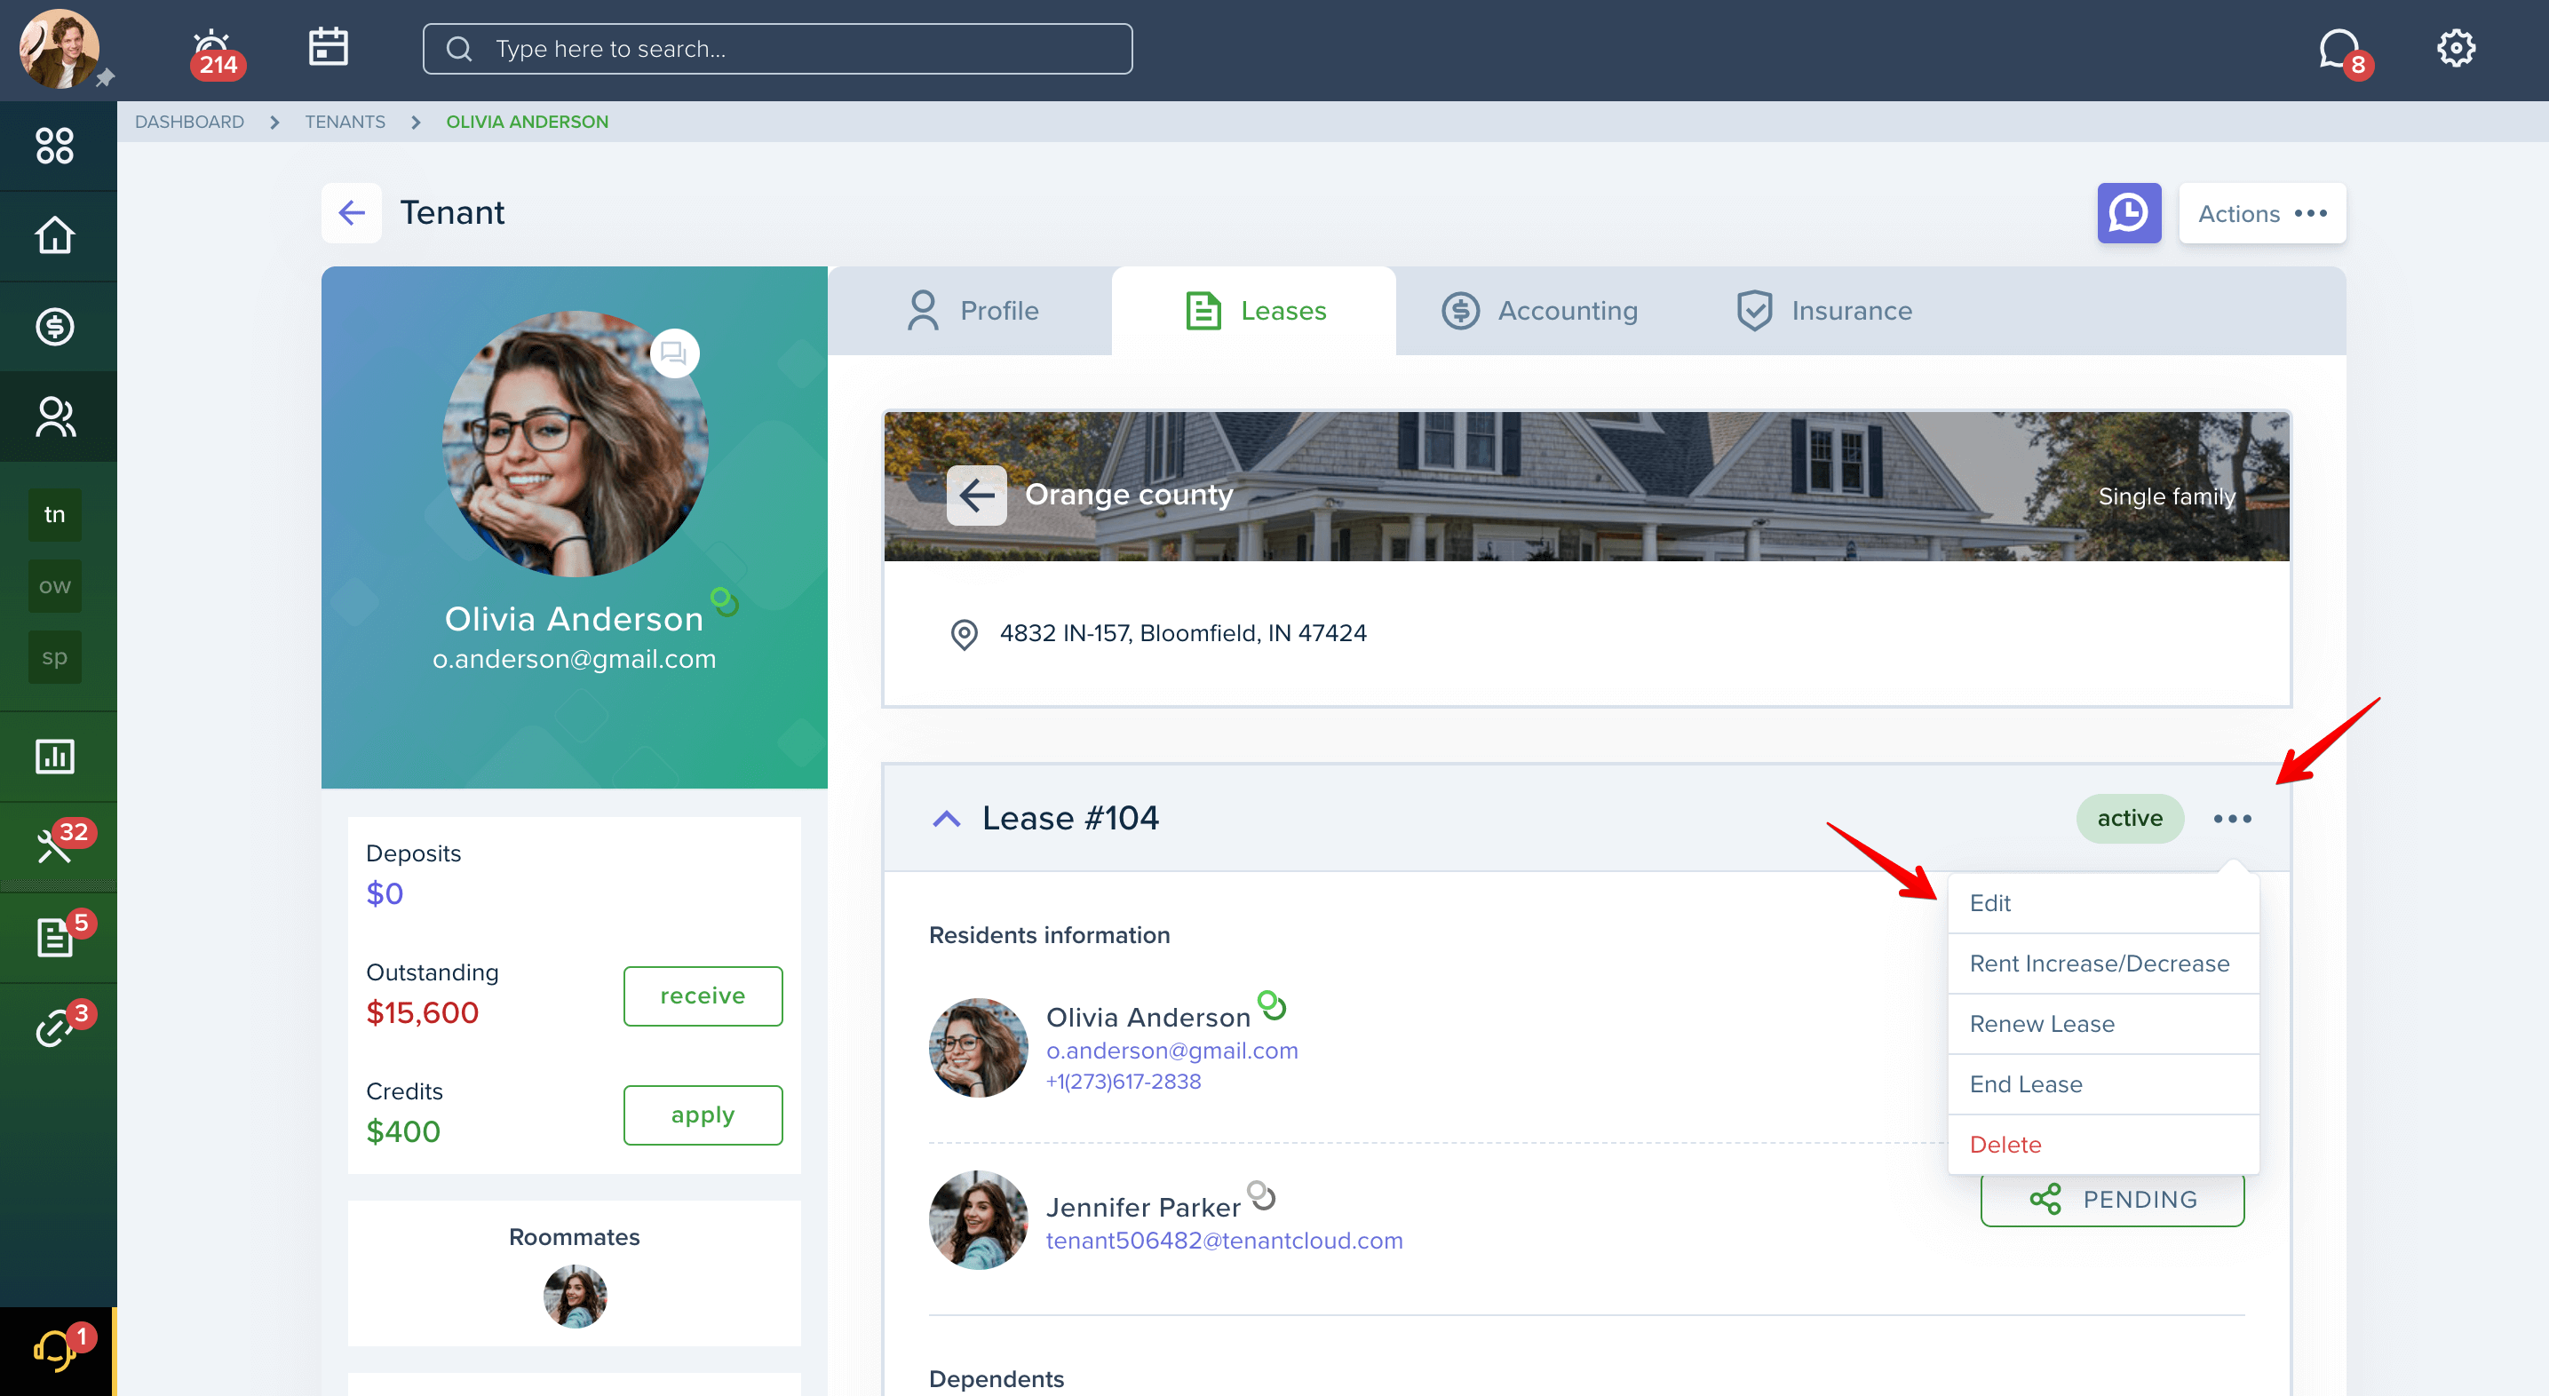Open the reports chart icon in sidebar
The image size is (2549, 1396).
54,757
